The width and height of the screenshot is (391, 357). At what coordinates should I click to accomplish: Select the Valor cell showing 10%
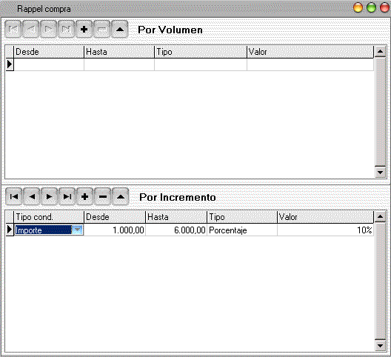tap(325, 230)
